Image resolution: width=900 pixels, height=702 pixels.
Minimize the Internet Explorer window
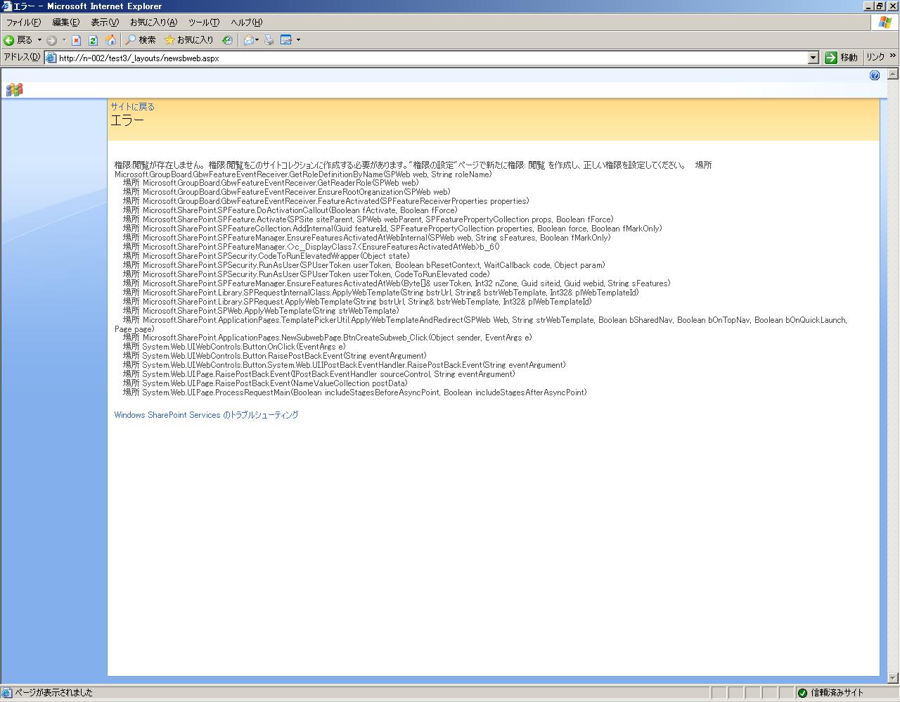pos(868,6)
